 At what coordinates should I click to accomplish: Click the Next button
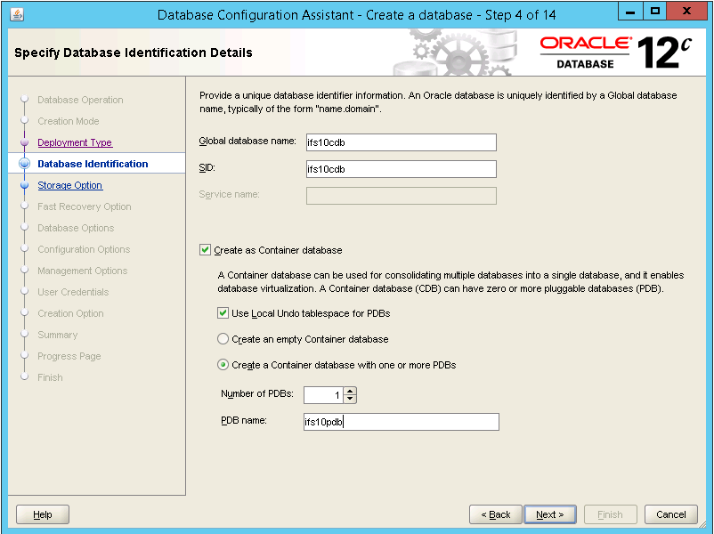pyautogui.click(x=549, y=514)
